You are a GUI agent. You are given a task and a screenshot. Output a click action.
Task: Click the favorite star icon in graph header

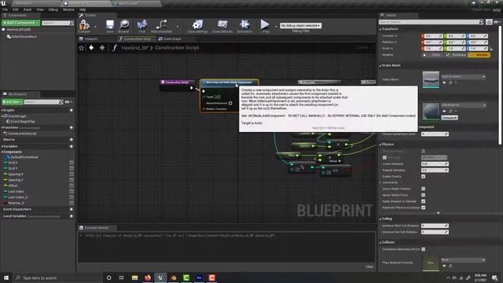click(82, 48)
